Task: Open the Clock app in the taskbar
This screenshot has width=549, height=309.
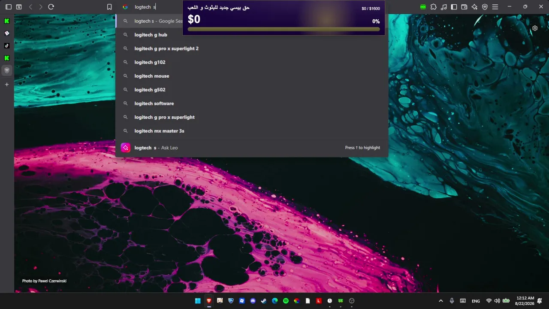Action: (x=329, y=301)
